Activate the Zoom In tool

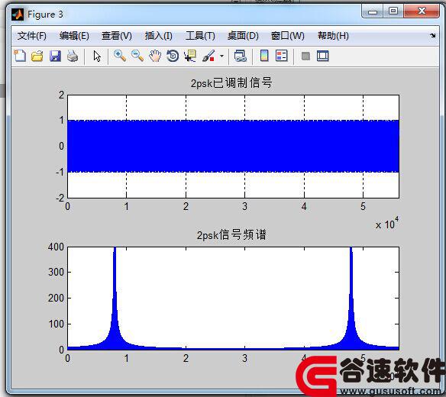120,56
